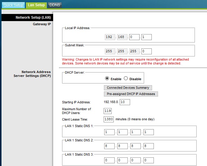This screenshot has width=207, height=166.
Task: Click the LAN 1 Static DNS 2 legend
Action: [x=79, y=140]
